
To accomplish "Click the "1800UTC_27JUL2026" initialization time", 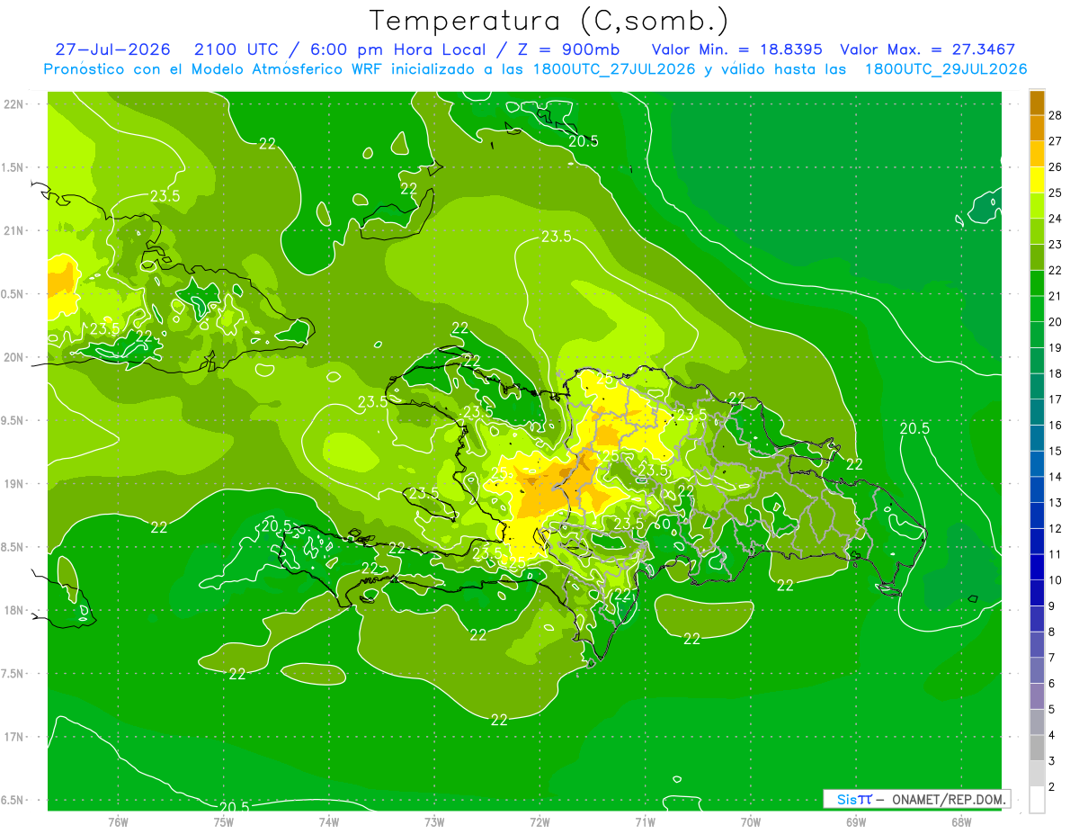I will pos(614,69).
